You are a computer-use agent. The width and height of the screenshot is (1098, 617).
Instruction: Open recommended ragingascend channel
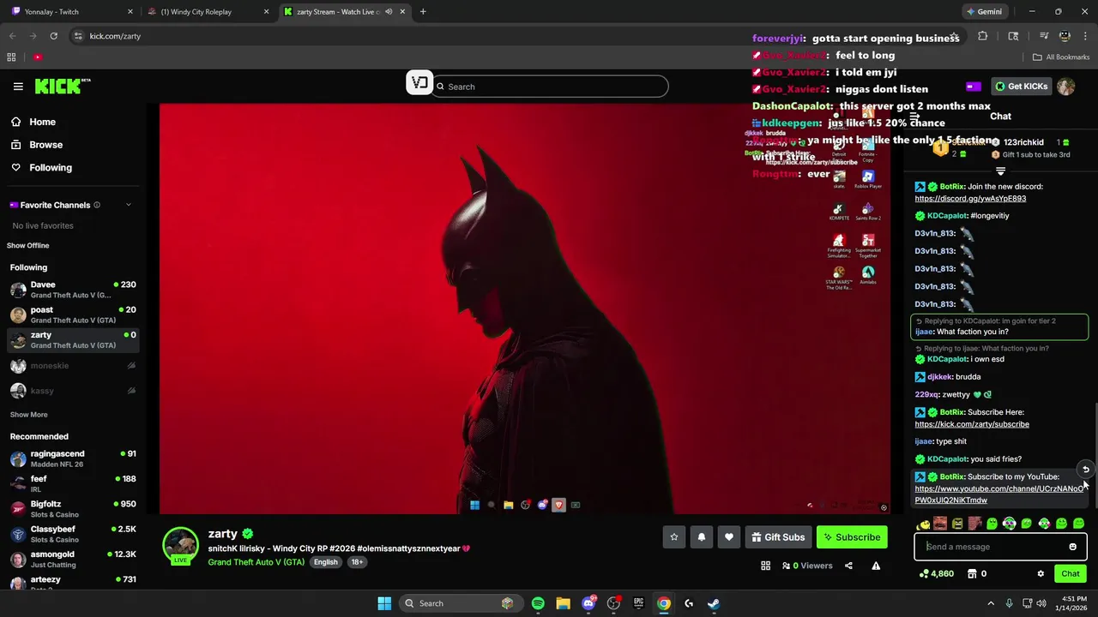[73, 458]
